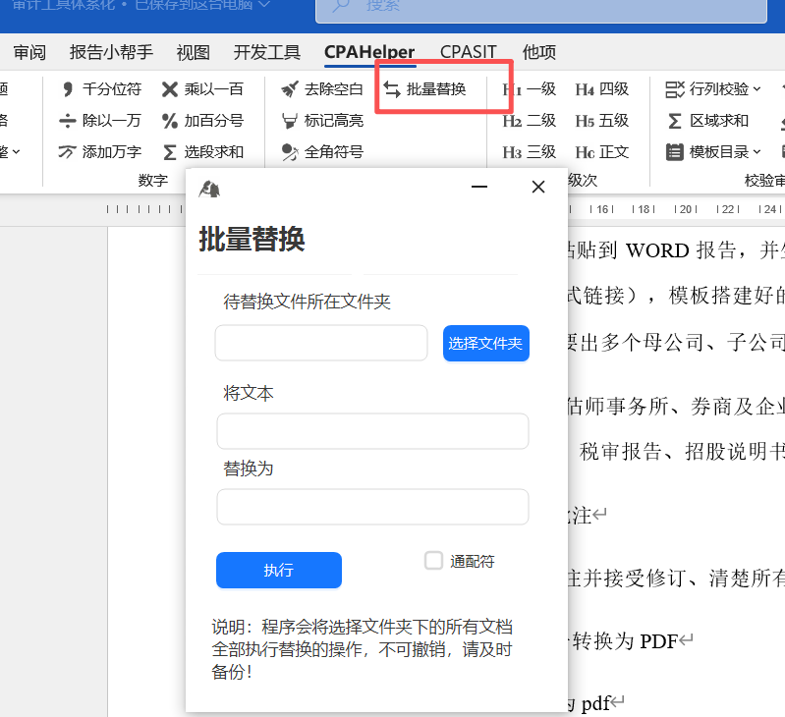This screenshot has width=785, height=717.
Task: Click the 替换为 input field
Action: click(x=372, y=507)
